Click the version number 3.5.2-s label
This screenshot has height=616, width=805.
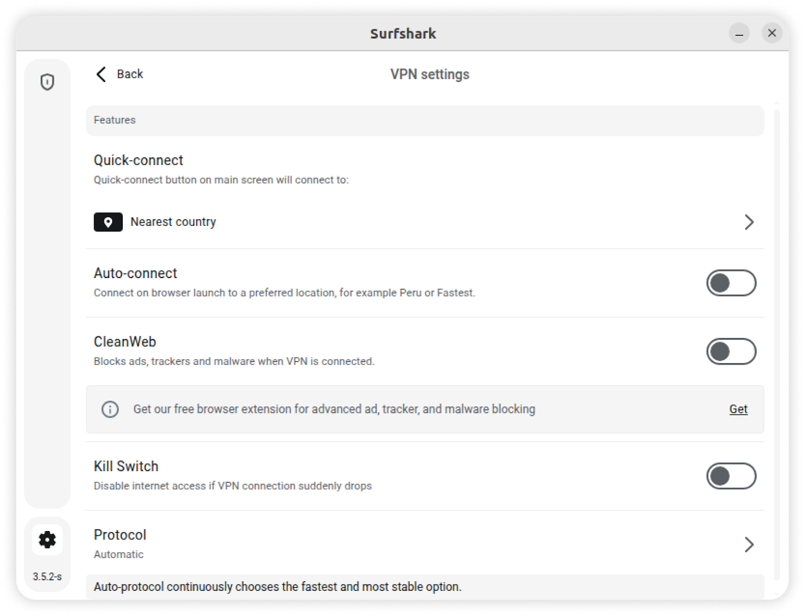pos(47,577)
